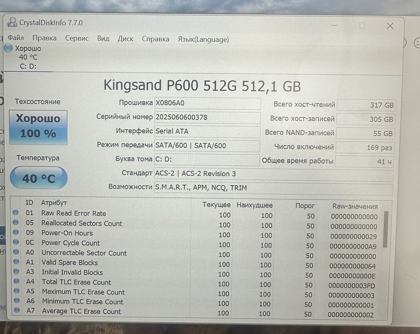Maximize the CrystalDiskInfo window
The image size is (420, 334).
(362, 25)
